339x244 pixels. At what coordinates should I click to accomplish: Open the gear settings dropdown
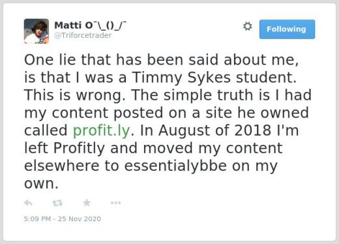click(248, 26)
